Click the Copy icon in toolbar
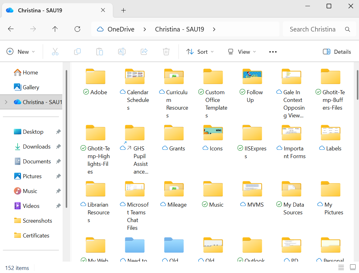The width and height of the screenshot is (359, 273). (77, 52)
